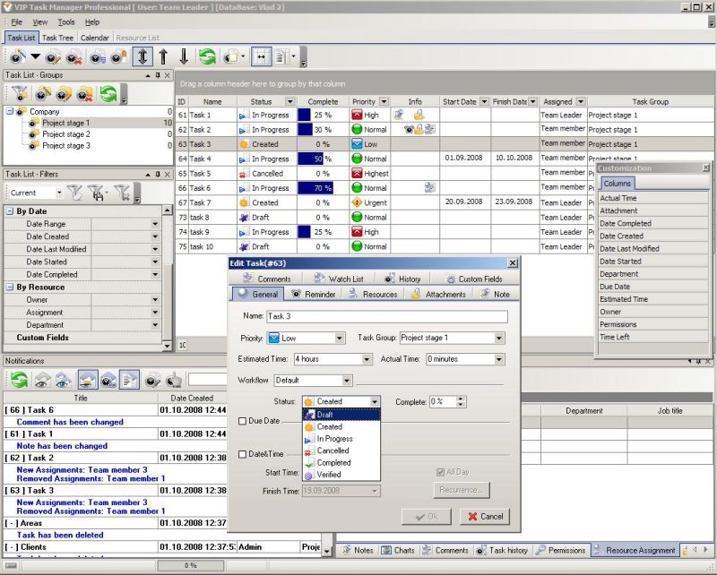
Task: Toggle the double-headed vertical arrow button
Action: (x=143, y=56)
